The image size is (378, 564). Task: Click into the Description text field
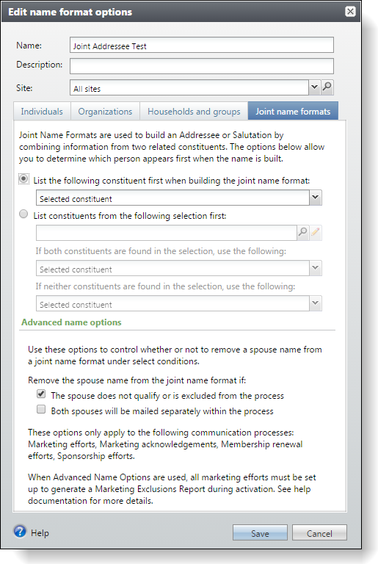pos(202,66)
